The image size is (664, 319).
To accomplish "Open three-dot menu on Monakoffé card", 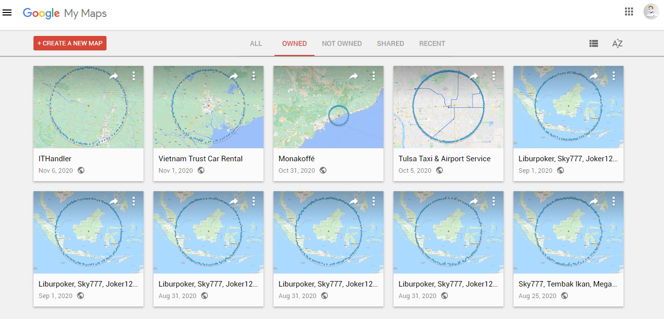I will (373, 76).
